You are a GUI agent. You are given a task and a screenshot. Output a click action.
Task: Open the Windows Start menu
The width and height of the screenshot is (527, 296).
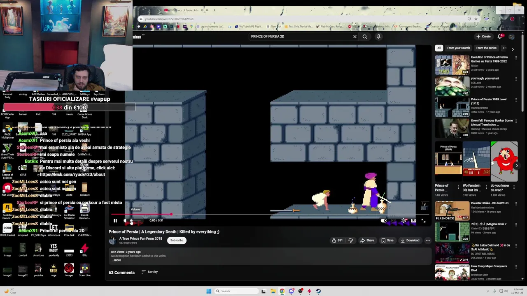(209, 291)
